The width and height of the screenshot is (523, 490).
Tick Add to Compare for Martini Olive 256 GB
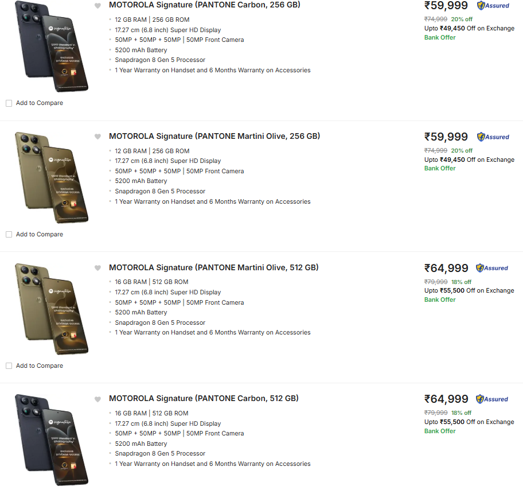point(9,235)
